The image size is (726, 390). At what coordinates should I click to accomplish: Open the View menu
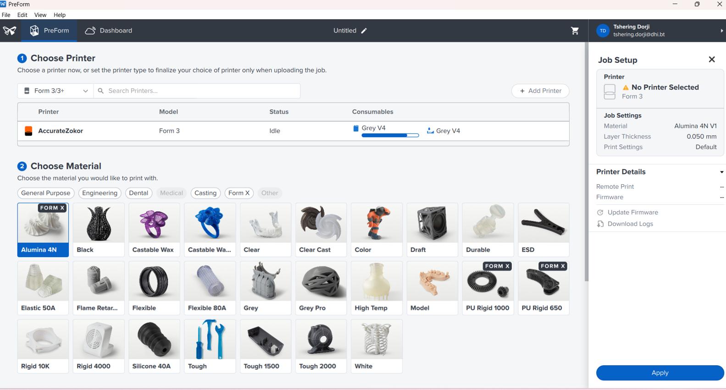pos(40,15)
